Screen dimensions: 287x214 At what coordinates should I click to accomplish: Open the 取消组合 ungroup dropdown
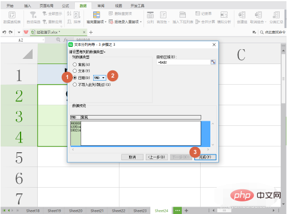[x=265, y=22]
